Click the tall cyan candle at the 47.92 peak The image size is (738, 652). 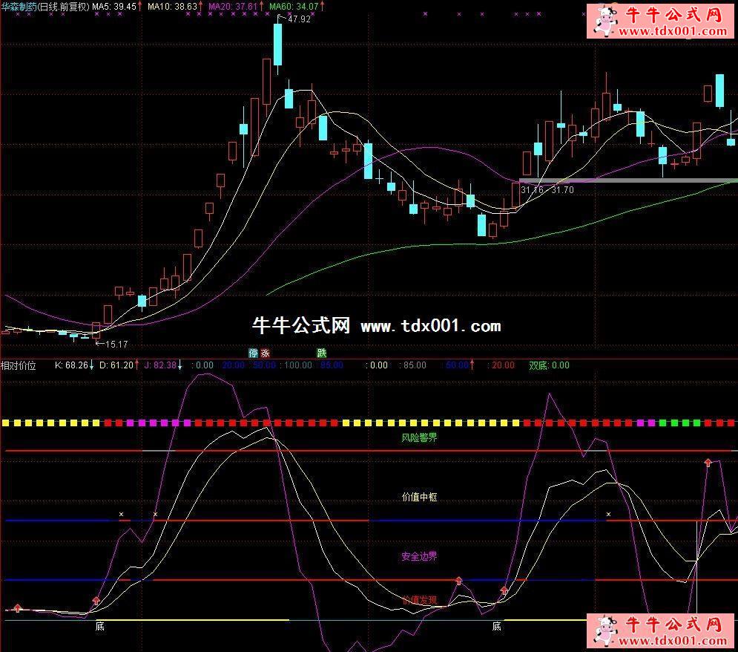[277, 45]
